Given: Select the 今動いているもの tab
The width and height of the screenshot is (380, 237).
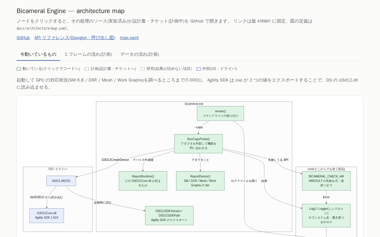Looking at the screenshot, I should [38, 54].
